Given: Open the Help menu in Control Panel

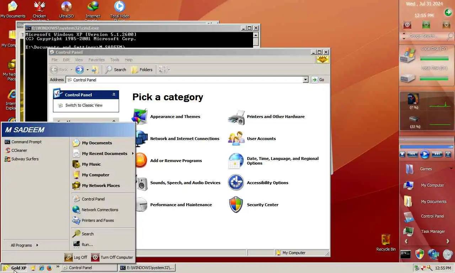Looking at the screenshot, I should [x=129, y=60].
